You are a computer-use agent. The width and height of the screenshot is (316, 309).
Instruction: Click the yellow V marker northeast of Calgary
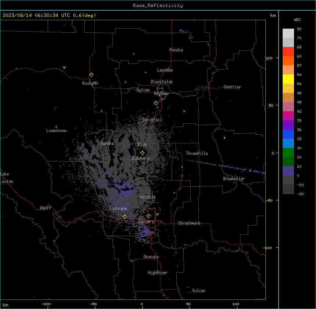click(x=157, y=214)
